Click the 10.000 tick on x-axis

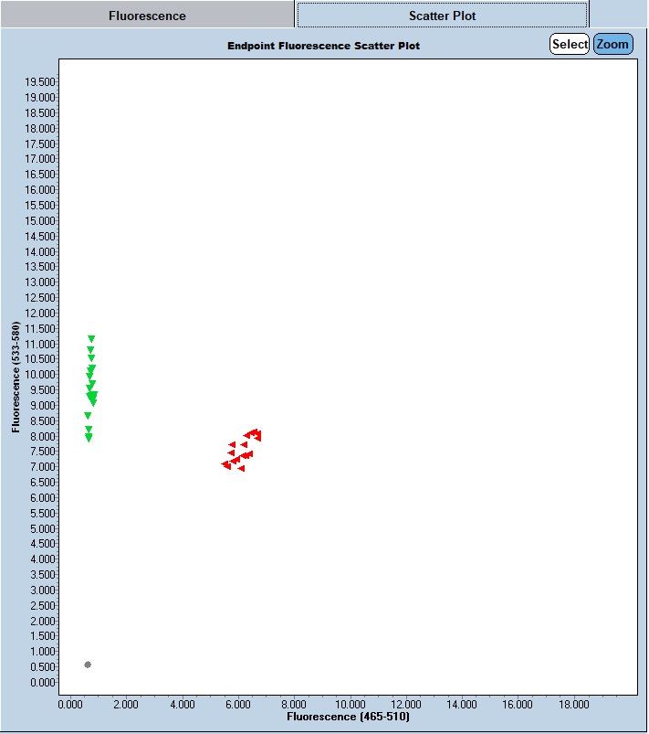click(351, 704)
